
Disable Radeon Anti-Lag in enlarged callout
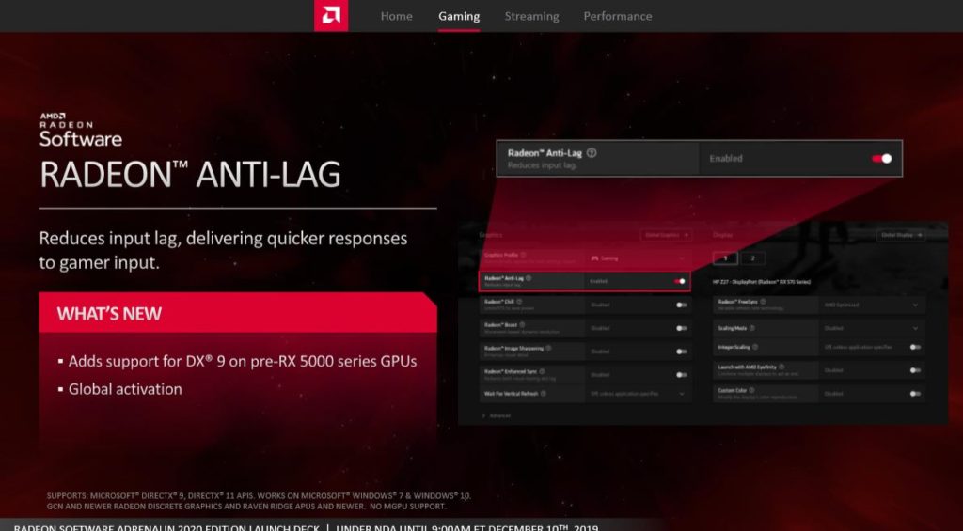(x=882, y=159)
